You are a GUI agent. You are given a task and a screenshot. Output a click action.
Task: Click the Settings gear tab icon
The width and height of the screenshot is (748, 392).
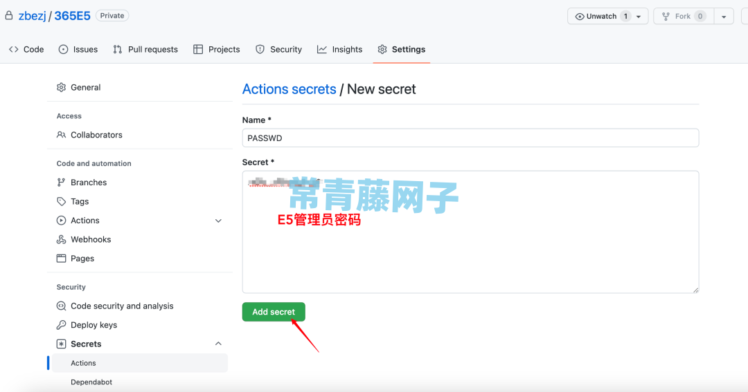coord(382,50)
